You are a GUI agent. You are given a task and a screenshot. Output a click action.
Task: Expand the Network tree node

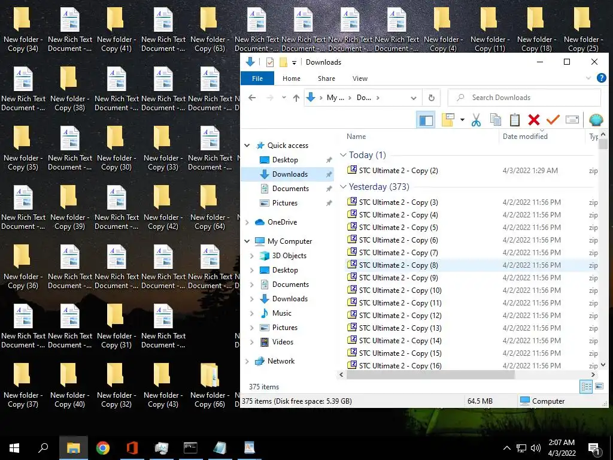pos(247,361)
